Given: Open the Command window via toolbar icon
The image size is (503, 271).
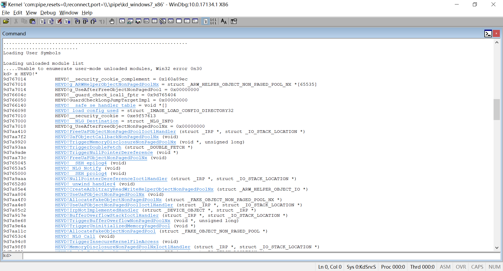Looking at the screenshot, I should (122, 21).
